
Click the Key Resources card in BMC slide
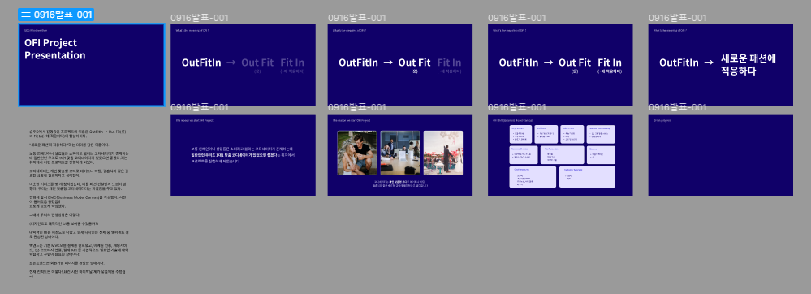pyautogui.click(x=563, y=155)
